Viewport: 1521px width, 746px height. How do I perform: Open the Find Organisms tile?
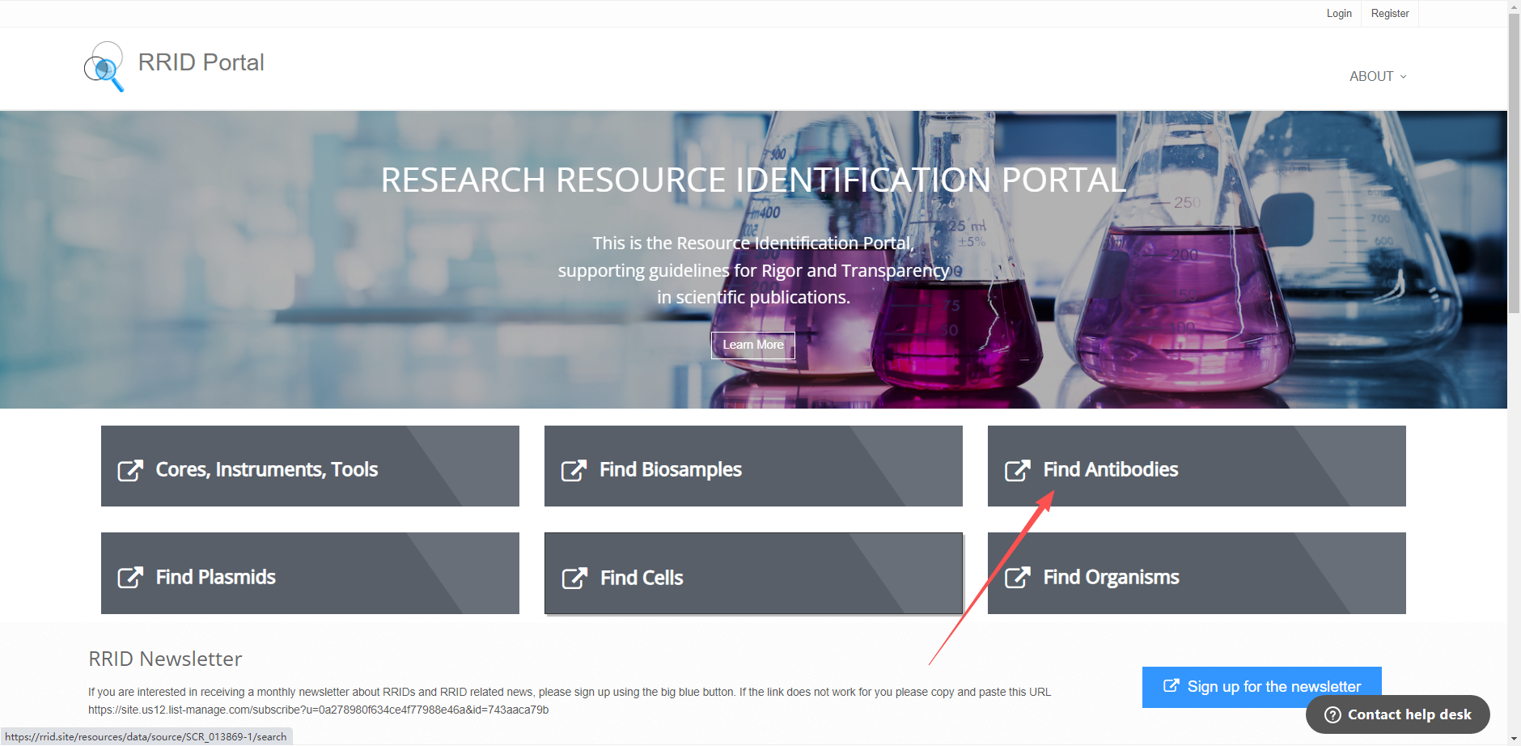click(x=1196, y=573)
